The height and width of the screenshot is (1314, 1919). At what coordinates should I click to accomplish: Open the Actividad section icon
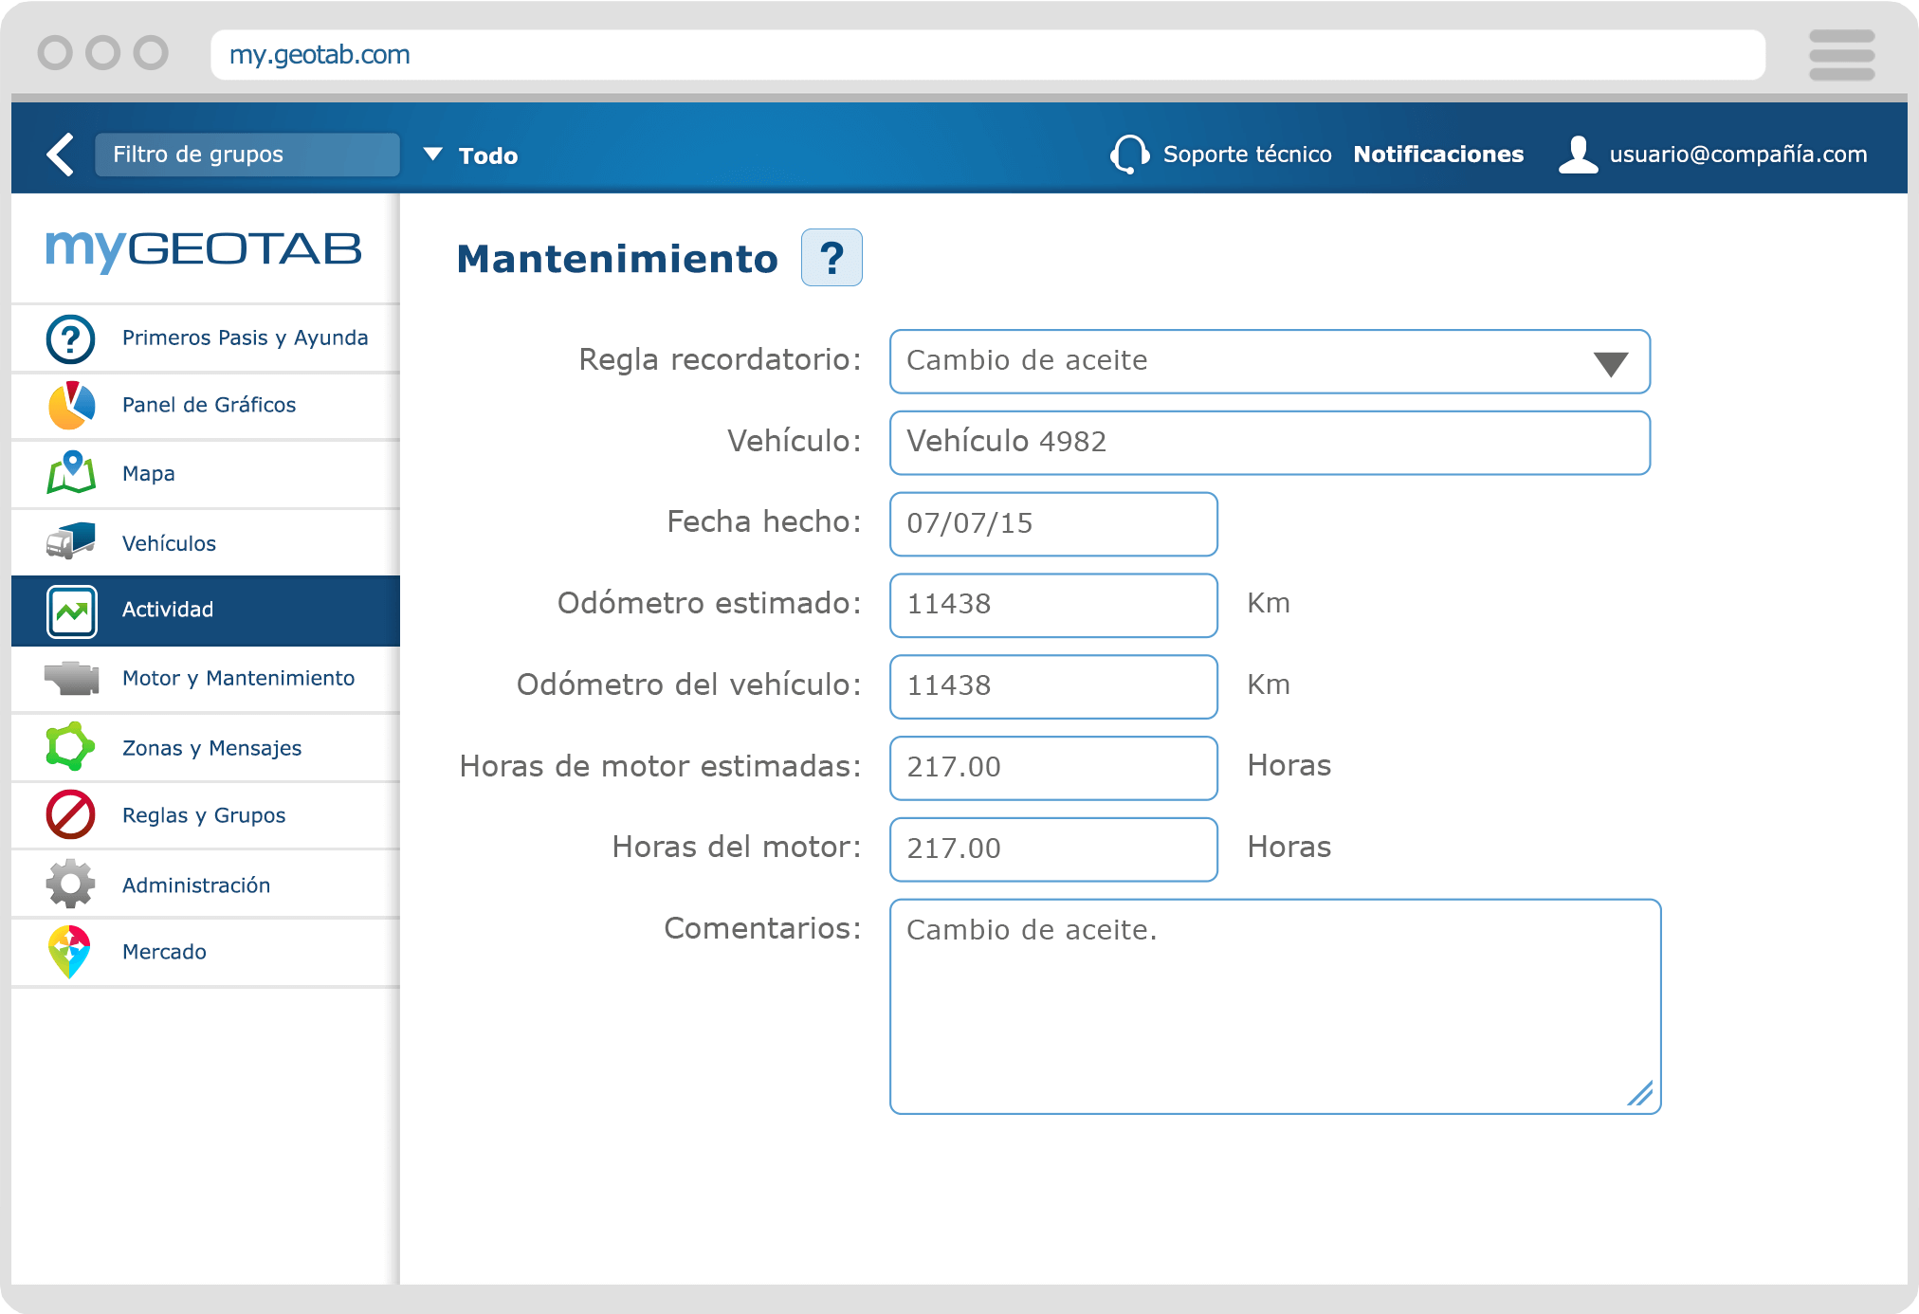click(70, 611)
